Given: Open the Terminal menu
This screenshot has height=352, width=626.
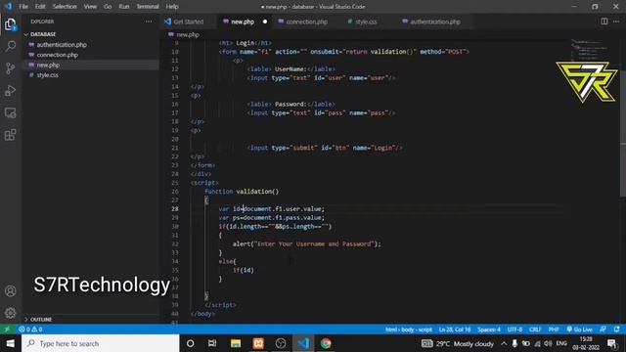Looking at the screenshot, I should coord(148,7).
